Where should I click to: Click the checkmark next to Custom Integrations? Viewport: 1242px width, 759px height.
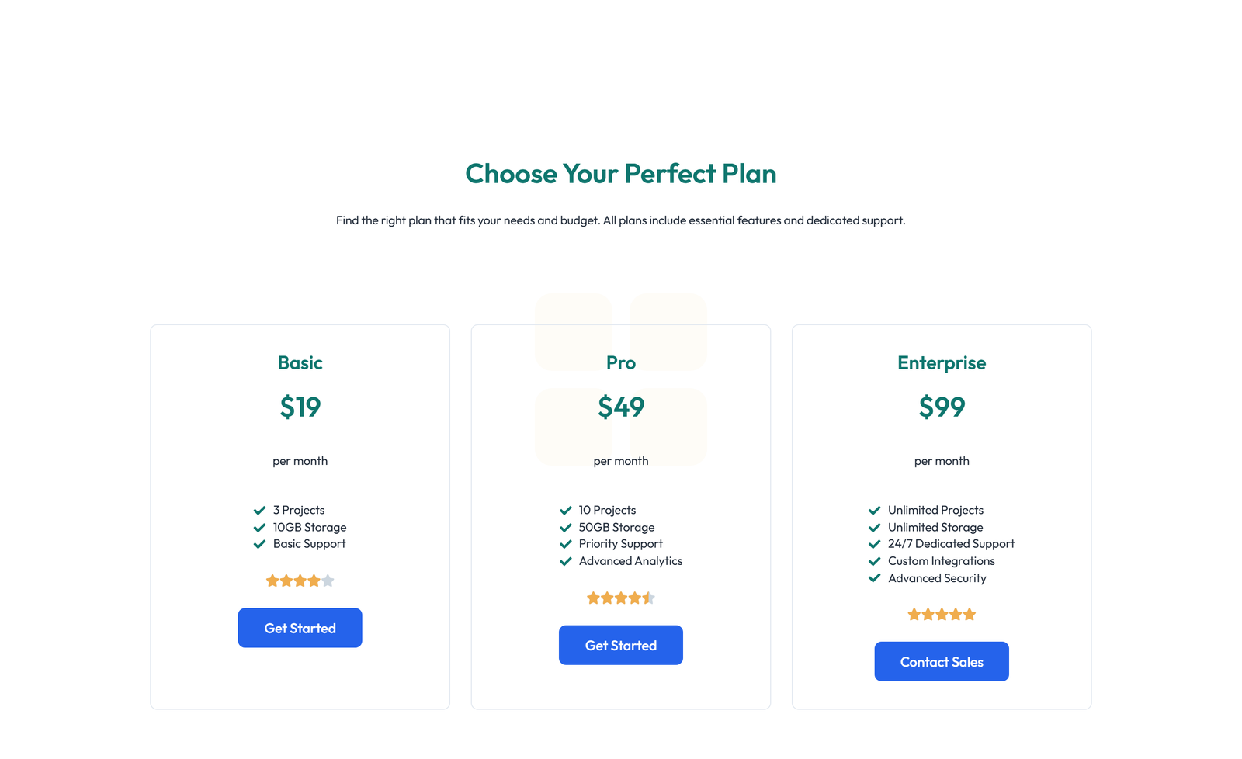point(874,561)
